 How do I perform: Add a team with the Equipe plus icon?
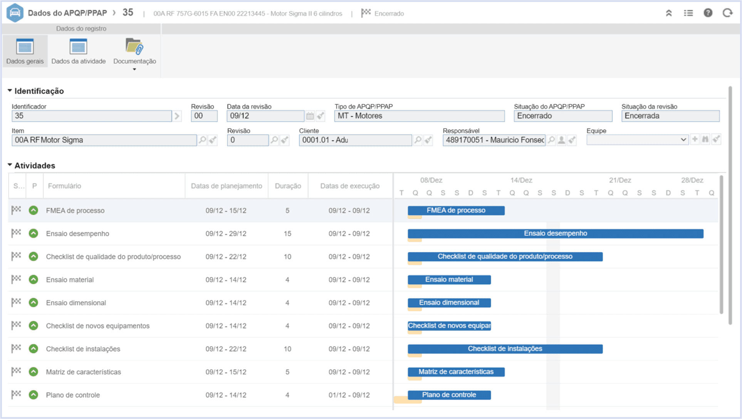pos(695,139)
